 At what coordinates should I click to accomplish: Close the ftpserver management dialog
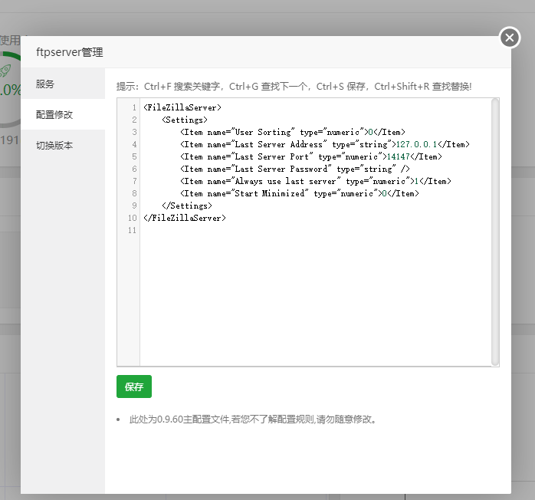(510, 38)
